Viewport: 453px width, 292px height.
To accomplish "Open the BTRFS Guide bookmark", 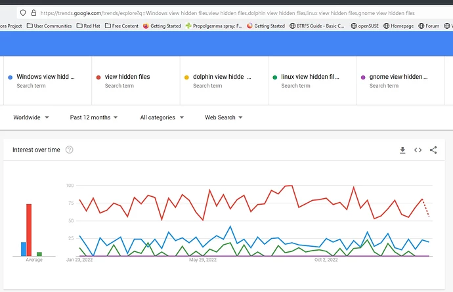I will (317, 26).
